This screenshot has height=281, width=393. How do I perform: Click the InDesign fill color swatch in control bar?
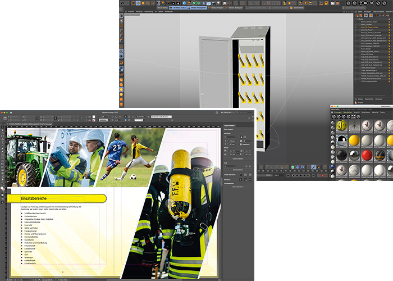(94, 117)
